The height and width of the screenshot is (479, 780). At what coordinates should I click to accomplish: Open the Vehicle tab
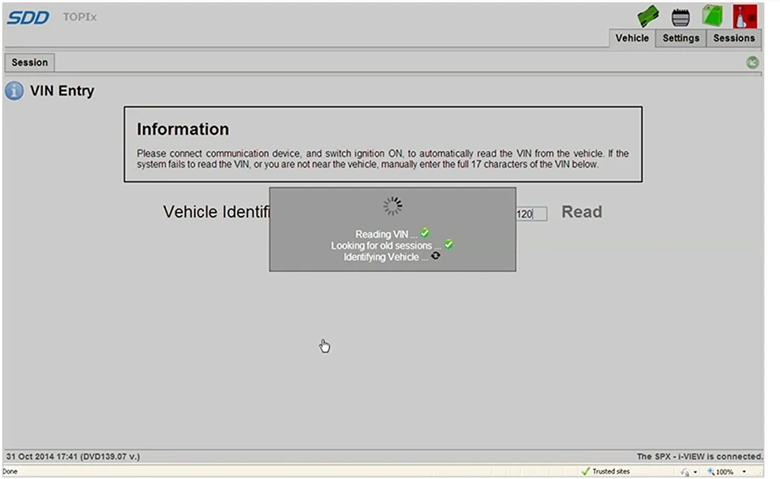click(632, 38)
